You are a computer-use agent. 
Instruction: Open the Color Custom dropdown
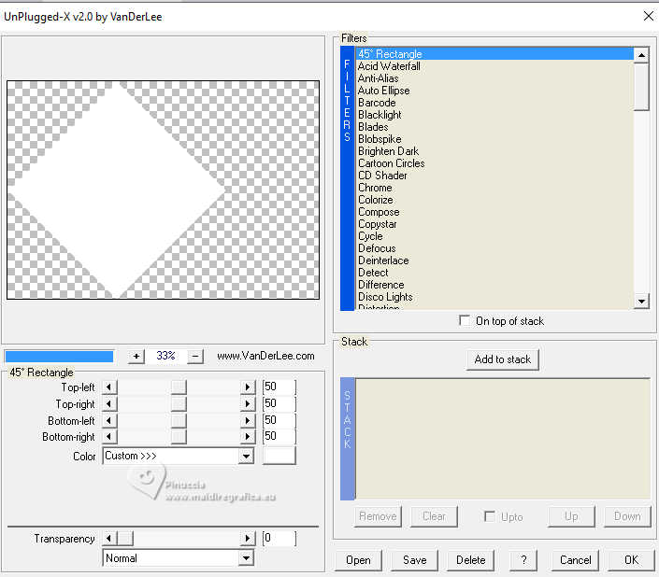[246, 457]
